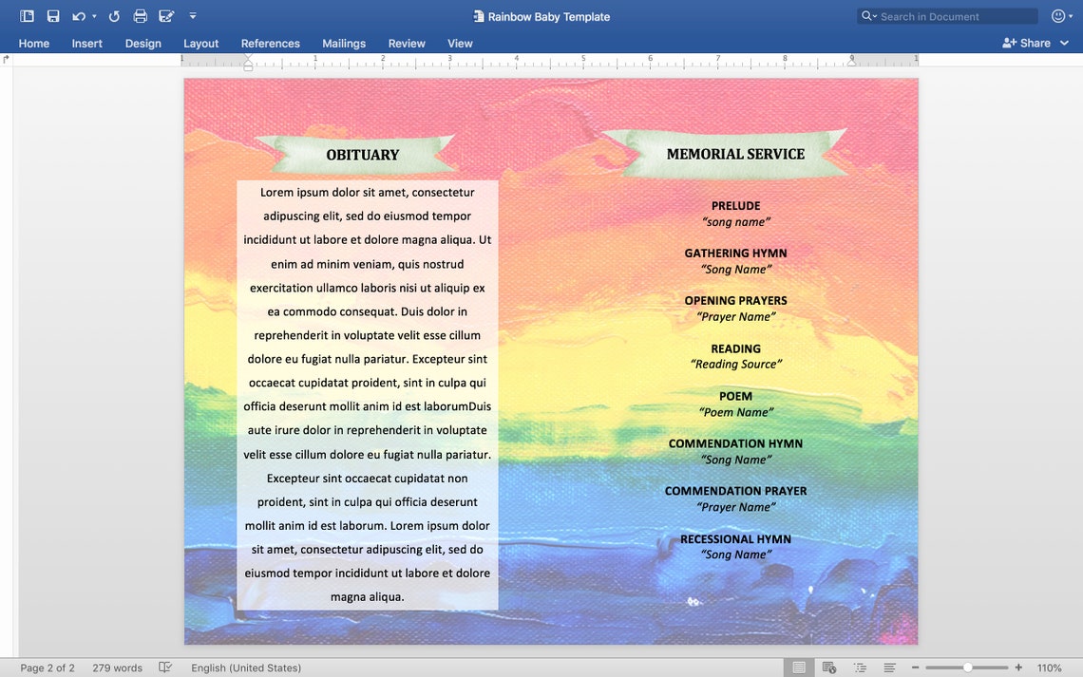Click the COMMENDATION PRAYER heading
1083x677 pixels.
(x=735, y=491)
